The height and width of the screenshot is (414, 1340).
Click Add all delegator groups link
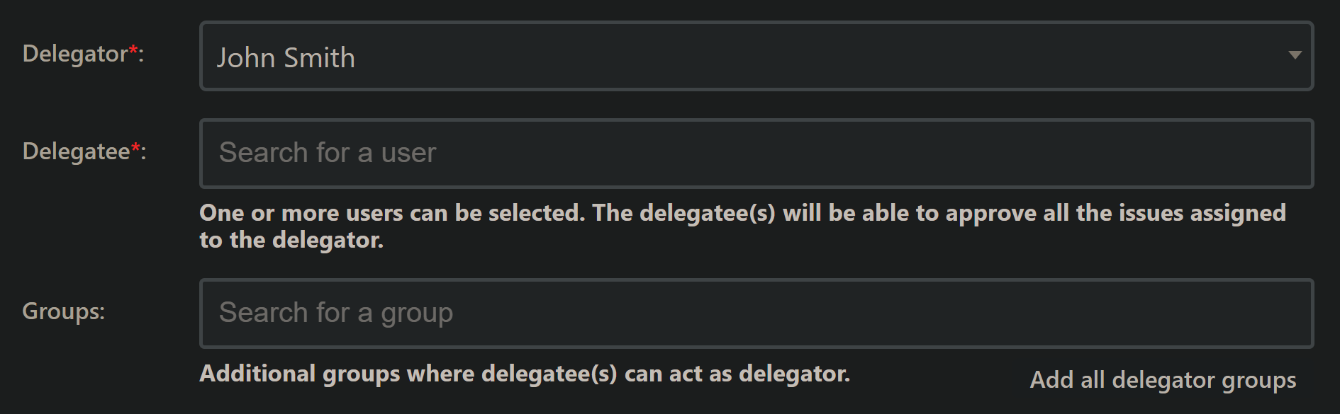tap(1163, 380)
